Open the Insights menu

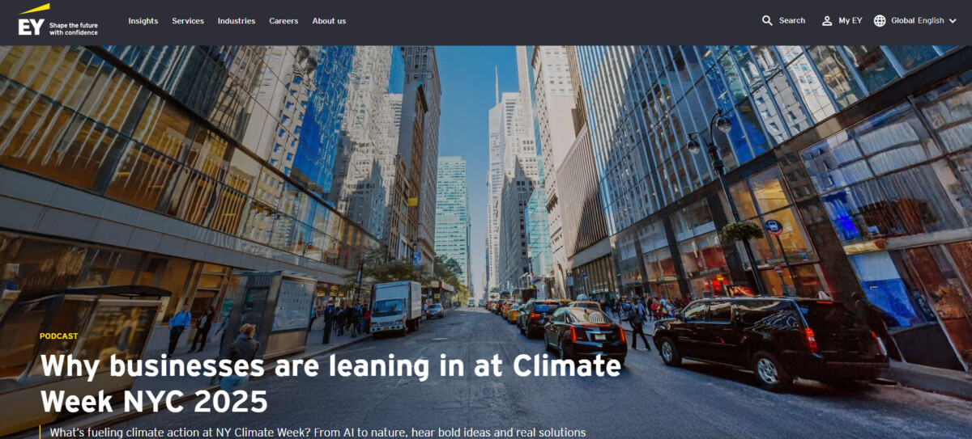tap(143, 21)
